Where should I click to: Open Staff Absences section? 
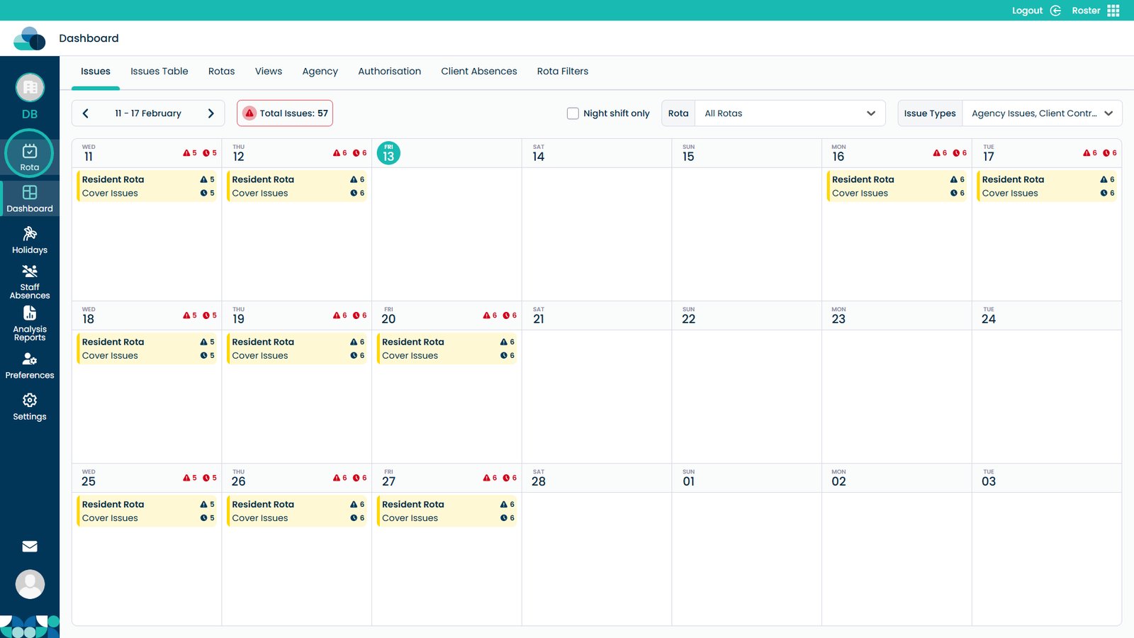(x=30, y=281)
